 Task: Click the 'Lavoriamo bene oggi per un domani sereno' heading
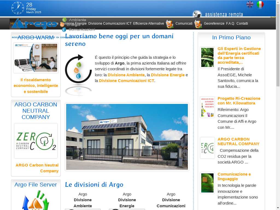(x=119, y=40)
